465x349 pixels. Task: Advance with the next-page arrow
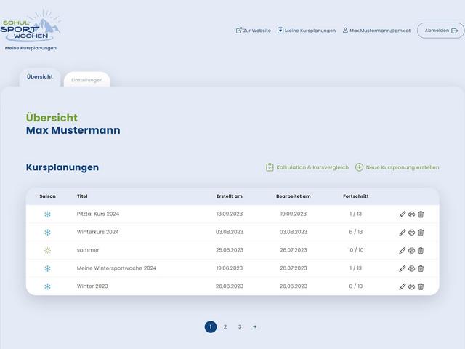(254, 326)
